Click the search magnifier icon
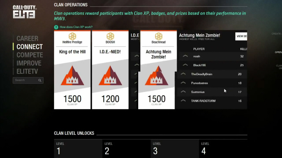282x158 pixels. [x=40, y=80]
